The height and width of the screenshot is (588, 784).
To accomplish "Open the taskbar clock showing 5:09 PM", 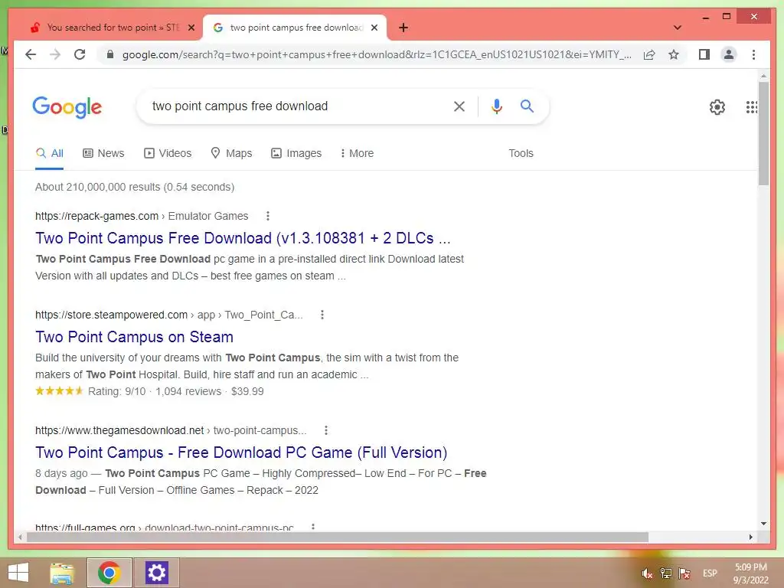I will (x=750, y=573).
